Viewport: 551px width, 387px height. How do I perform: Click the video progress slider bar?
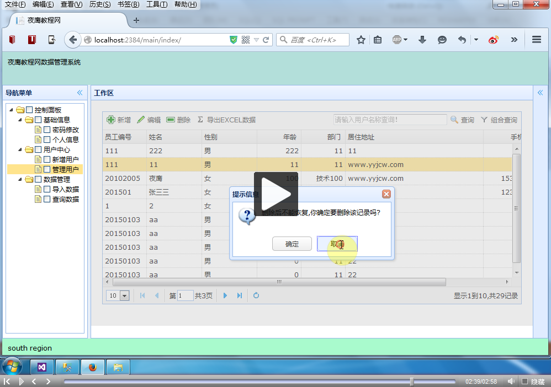click(x=259, y=381)
